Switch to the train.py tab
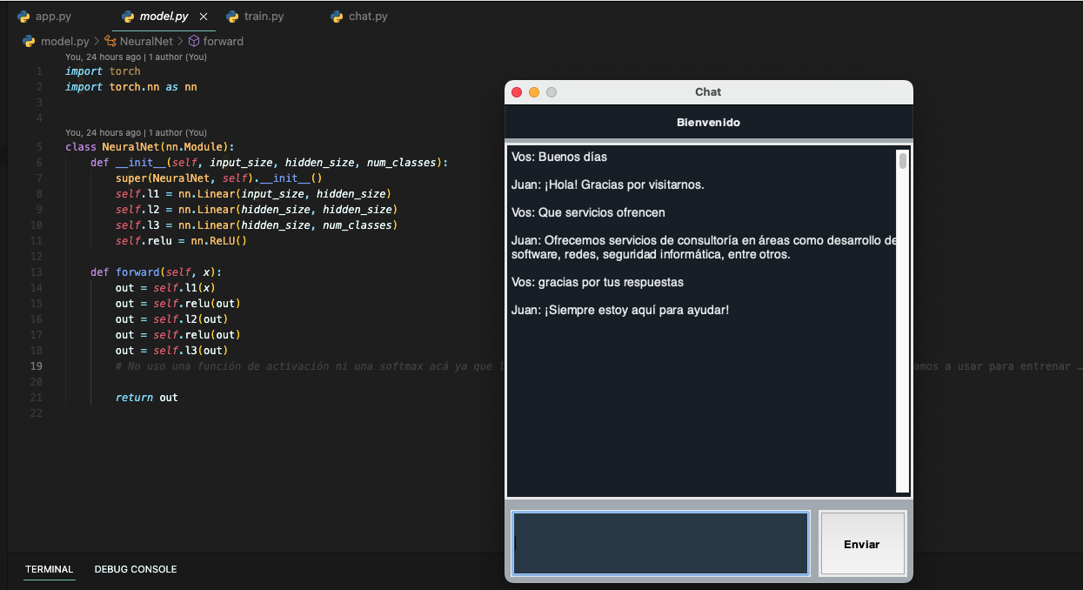This screenshot has height=590, width=1083. (264, 17)
